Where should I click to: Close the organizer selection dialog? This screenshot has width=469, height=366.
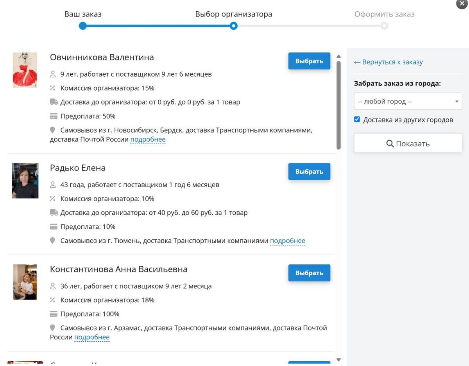[462, 3]
